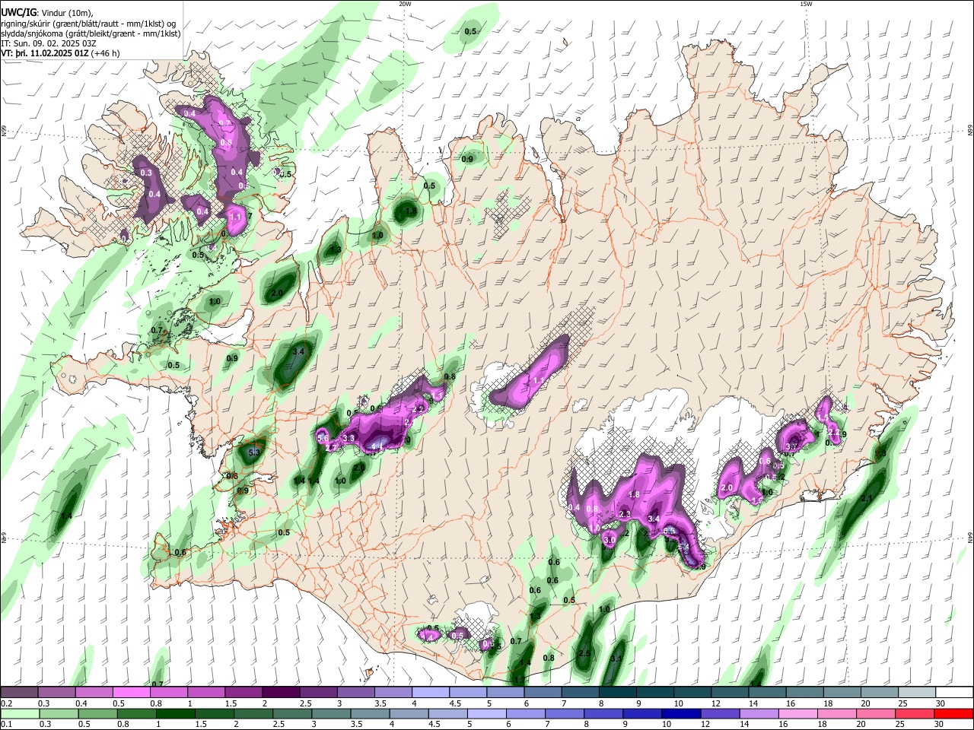Click the bright pink upper-legend swatch between 0.5 and 0.8
Image resolution: width=974 pixels, height=730 pixels.
[131, 692]
